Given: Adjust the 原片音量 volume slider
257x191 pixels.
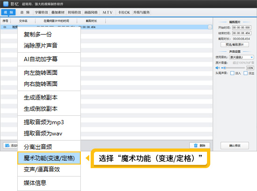Looking at the screenshot, I should [233, 68].
